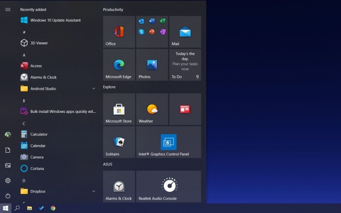This screenshot has width=341, height=213.
Task: Click the Outlook icon in Office folder tile
Action: pyautogui.click(x=141, y=21)
